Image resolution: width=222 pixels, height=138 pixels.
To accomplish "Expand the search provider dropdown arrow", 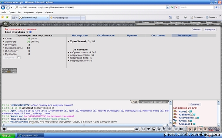I will pos(219,7).
